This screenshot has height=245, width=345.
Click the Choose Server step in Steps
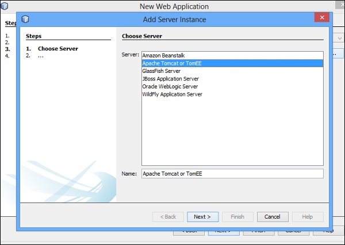pos(58,49)
